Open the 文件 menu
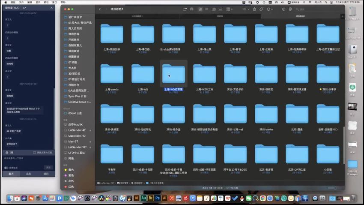Screen dimensions: 364x205 21,2
